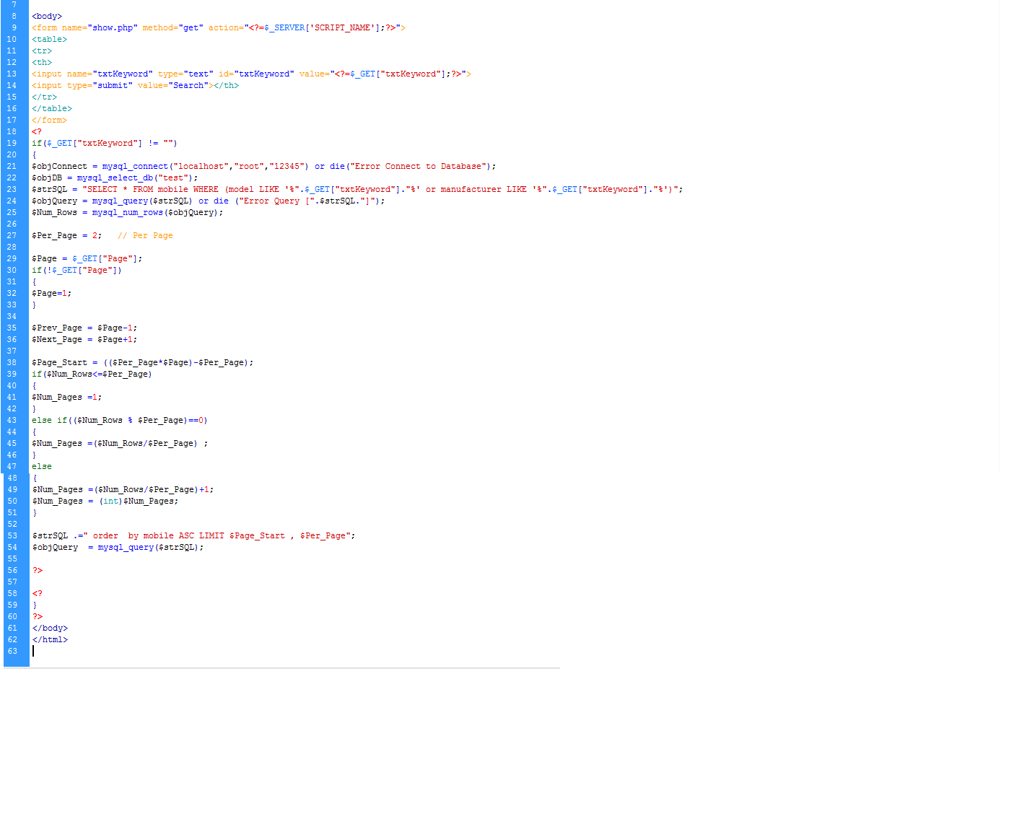This screenshot has width=1035, height=819.
Task: Click the closing </html> tag
Action: click(50, 639)
